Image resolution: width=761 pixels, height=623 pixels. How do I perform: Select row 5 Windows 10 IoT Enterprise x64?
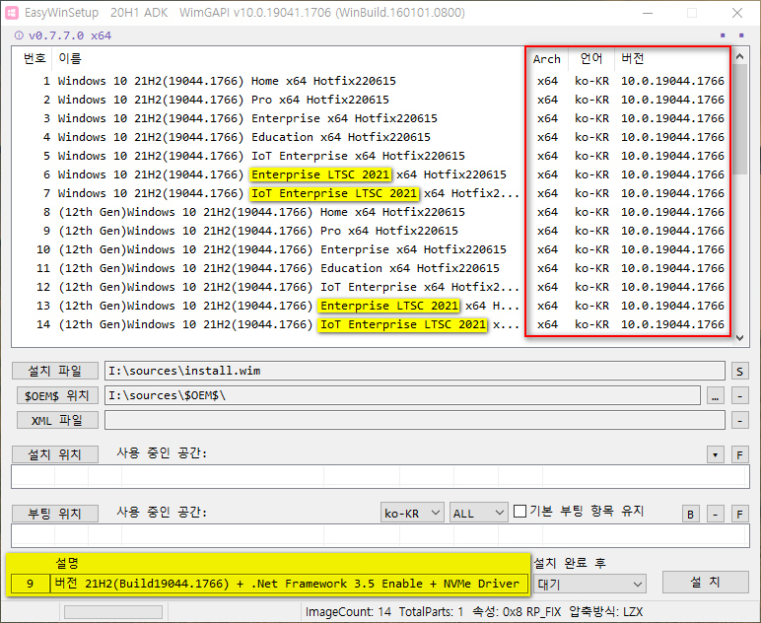(x=372, y=156)
